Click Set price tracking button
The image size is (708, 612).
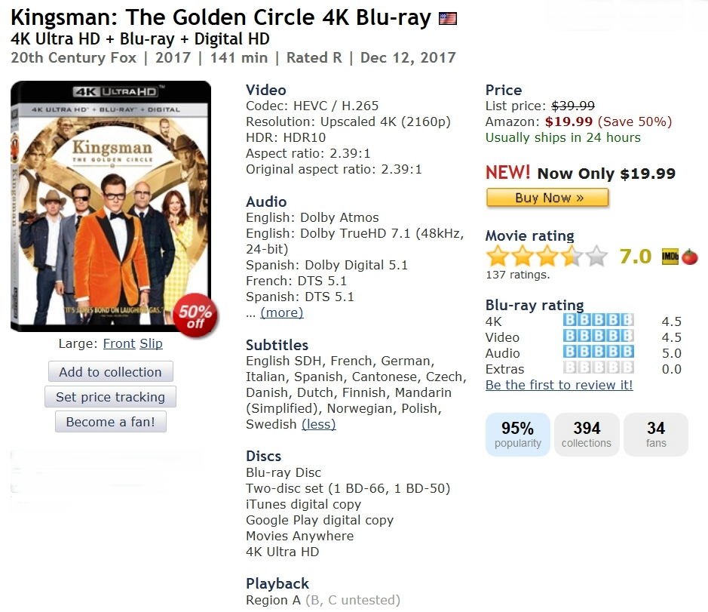click(x=111, y=397)
